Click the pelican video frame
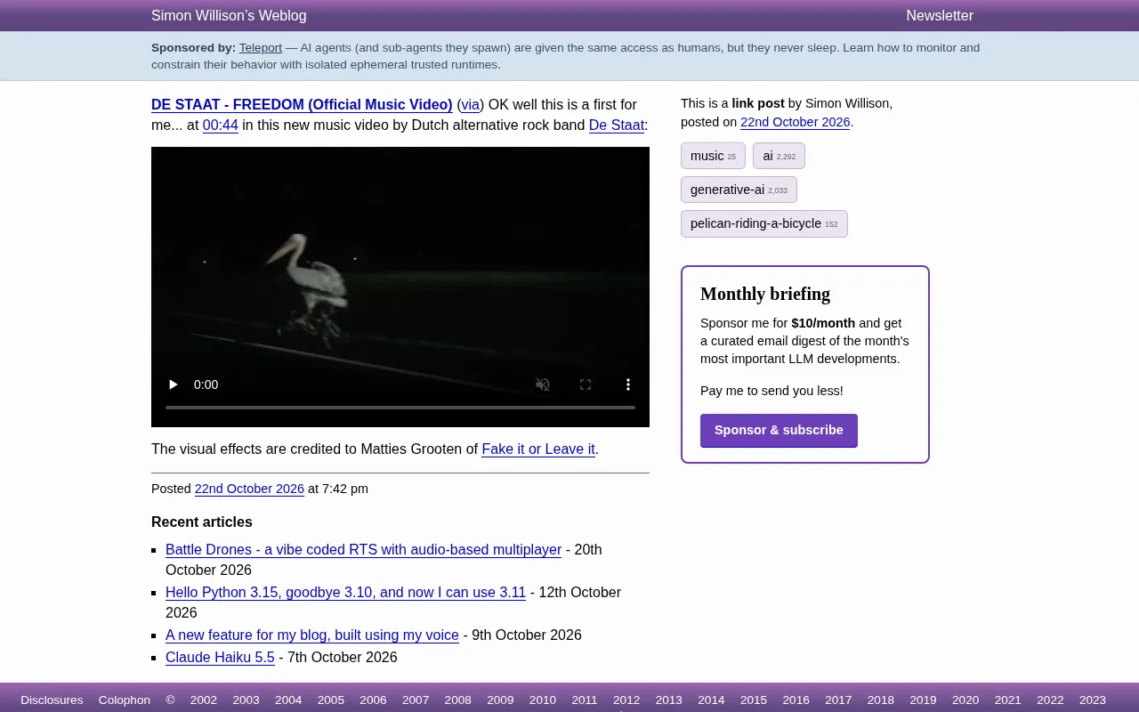The height and width of the screenshot is (712, 1139). [x=400, y=287]
